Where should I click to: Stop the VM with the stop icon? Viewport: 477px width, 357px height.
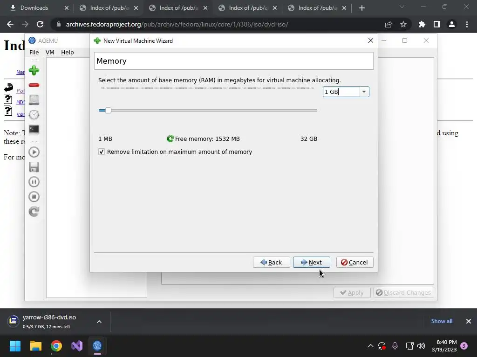point(34,197)
